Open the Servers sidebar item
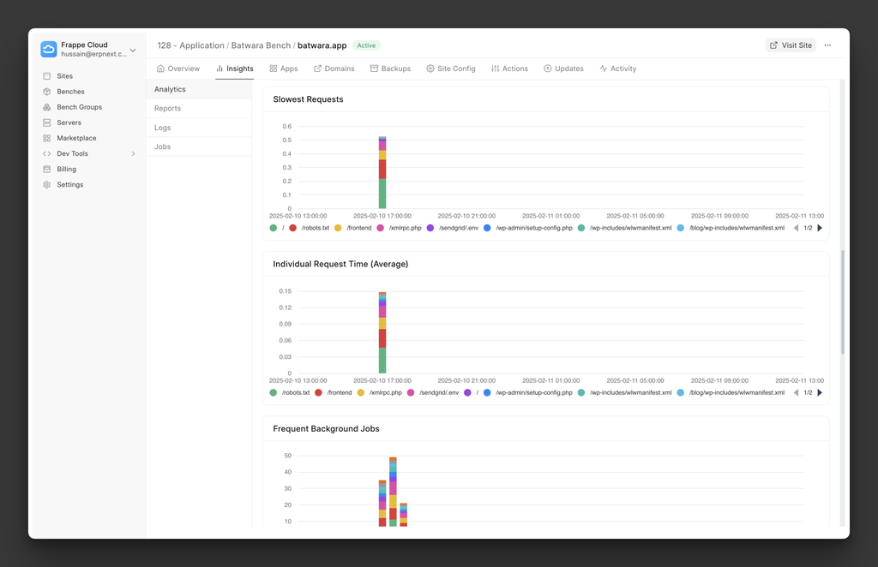The height and width of the screenshot is (567, 878). point(69,122)
